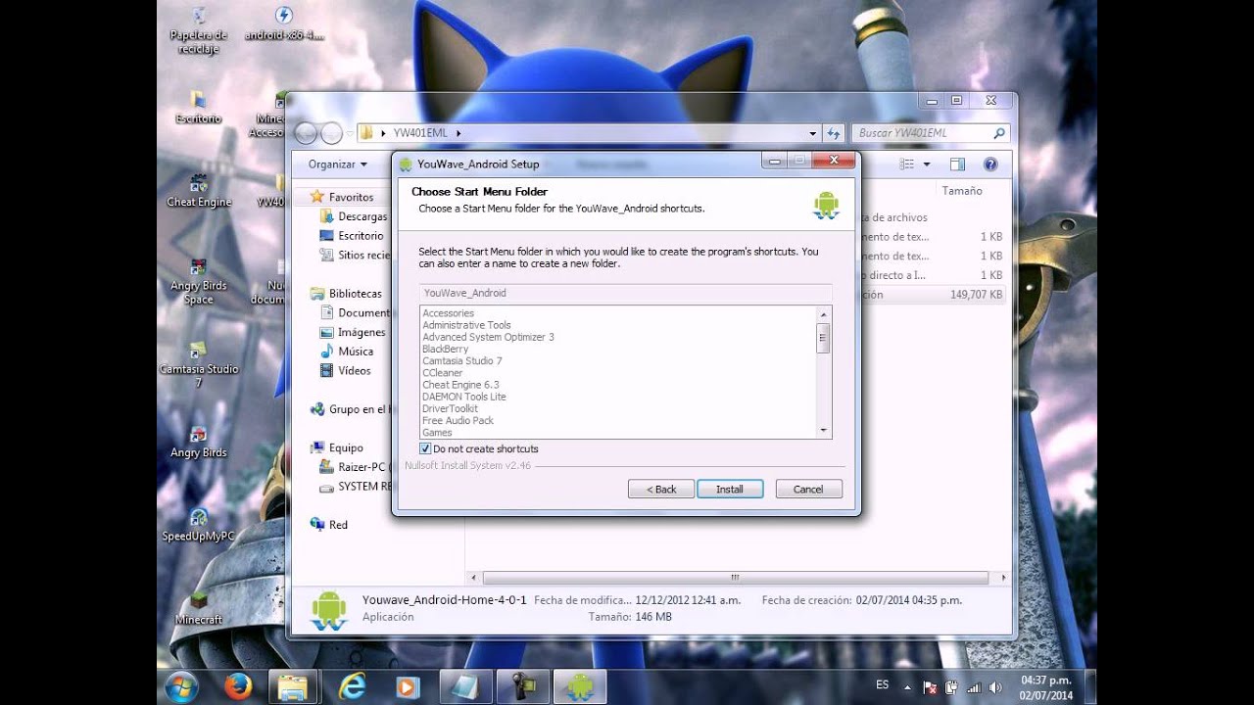Open Camtasia Studio 7 desktop icon

pyautogui.click(x=199, y=363)
